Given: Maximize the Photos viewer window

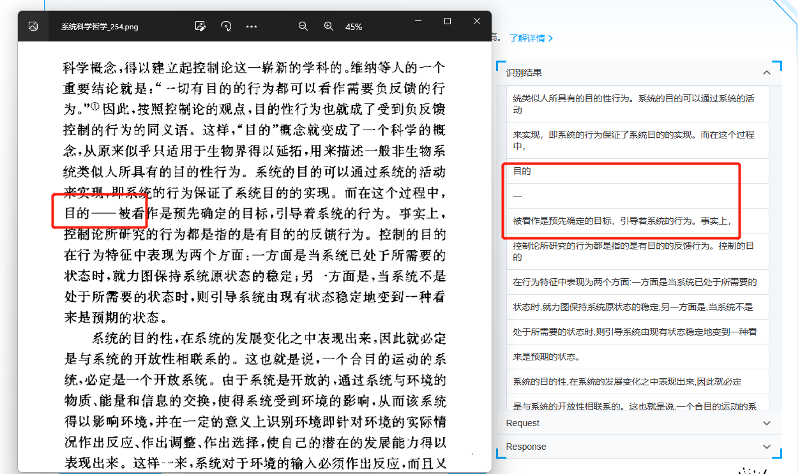Looking at the screenshot, I should (x=448, y=21).
